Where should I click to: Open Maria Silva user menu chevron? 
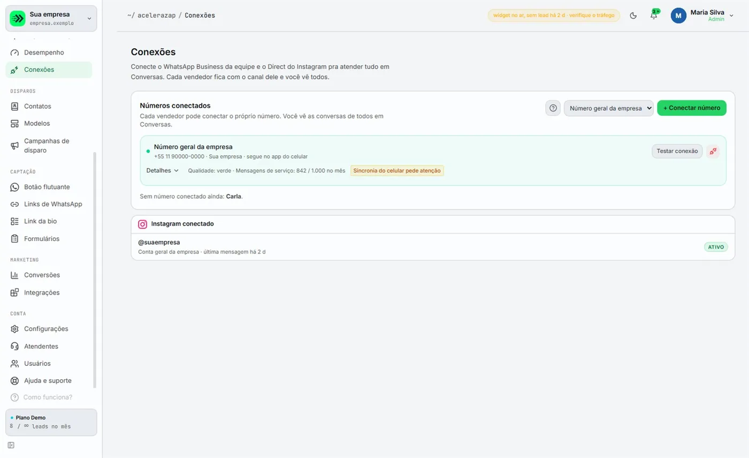pyautogui.click(x=731, y=16)
